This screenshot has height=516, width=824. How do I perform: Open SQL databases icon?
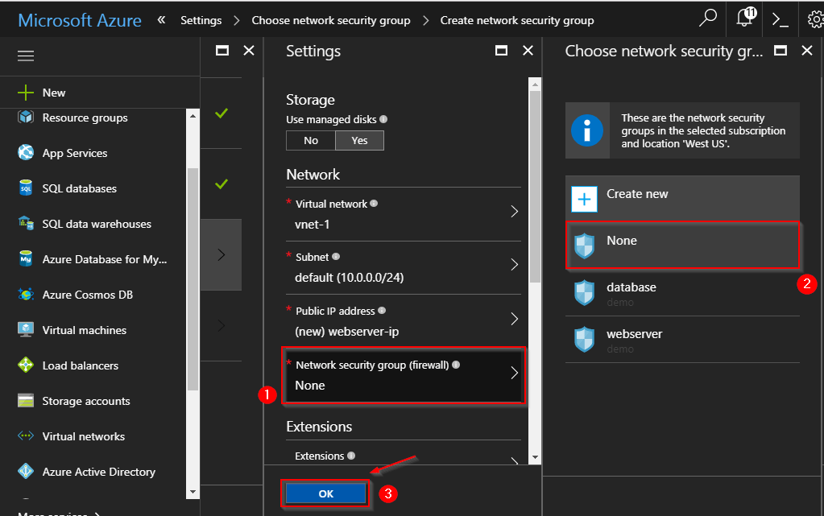point(26,188)
